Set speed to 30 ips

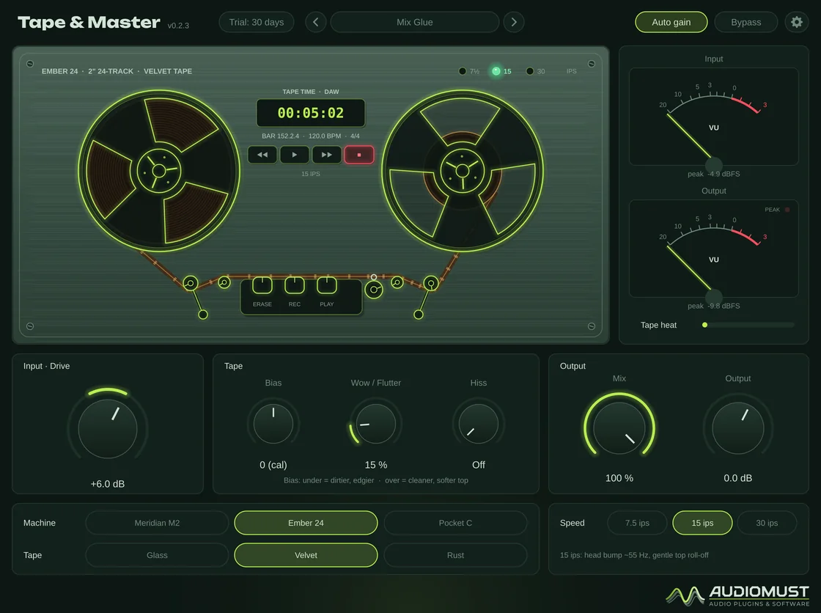(767, 523)
